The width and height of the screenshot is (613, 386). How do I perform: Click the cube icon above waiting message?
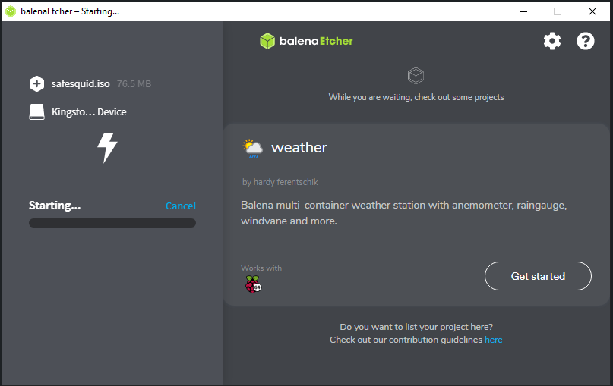click(x=416, y=76)
